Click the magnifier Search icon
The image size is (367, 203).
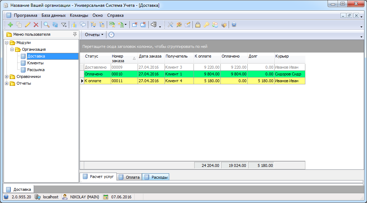47,25
